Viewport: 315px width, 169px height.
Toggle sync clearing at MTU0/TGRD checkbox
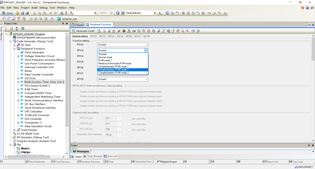(x=77, y=106)
